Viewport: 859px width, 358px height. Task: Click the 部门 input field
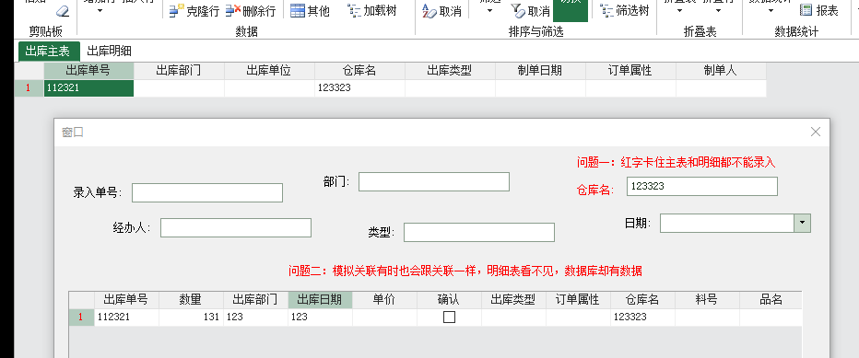point(434,181)
